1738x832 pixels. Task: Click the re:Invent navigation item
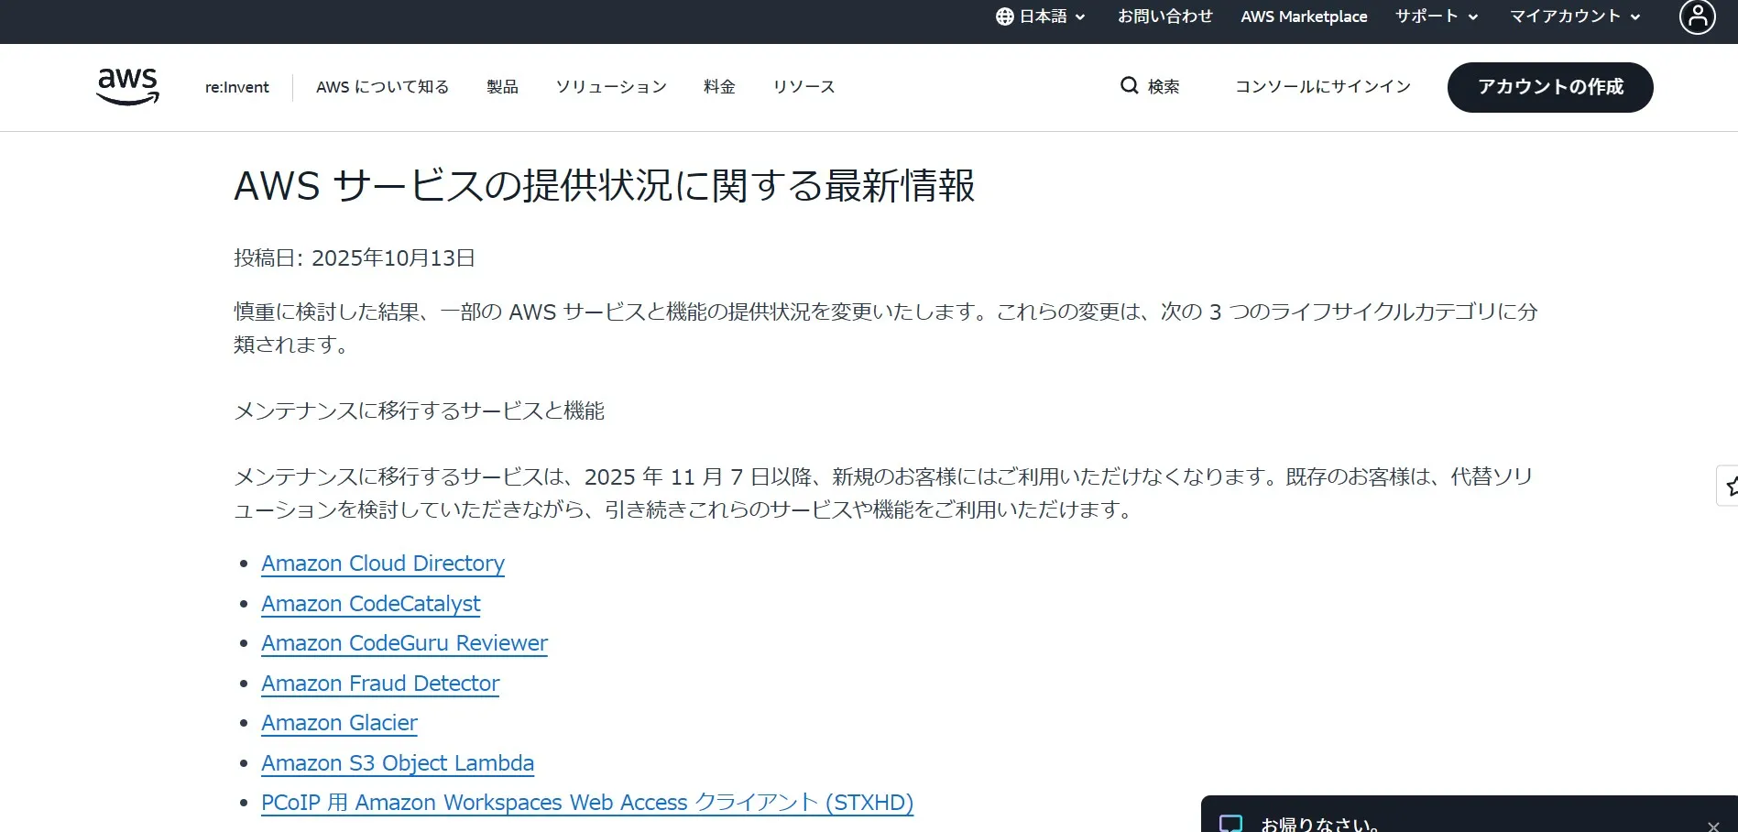235,86
